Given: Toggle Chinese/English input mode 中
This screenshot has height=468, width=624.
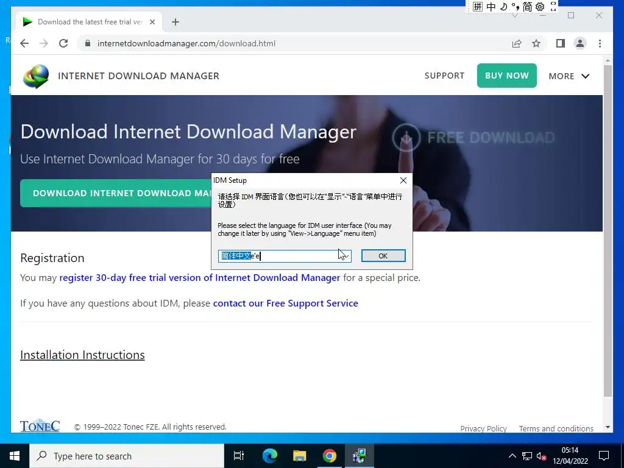Looking at the screenshot, I should [x=491, y=6].
